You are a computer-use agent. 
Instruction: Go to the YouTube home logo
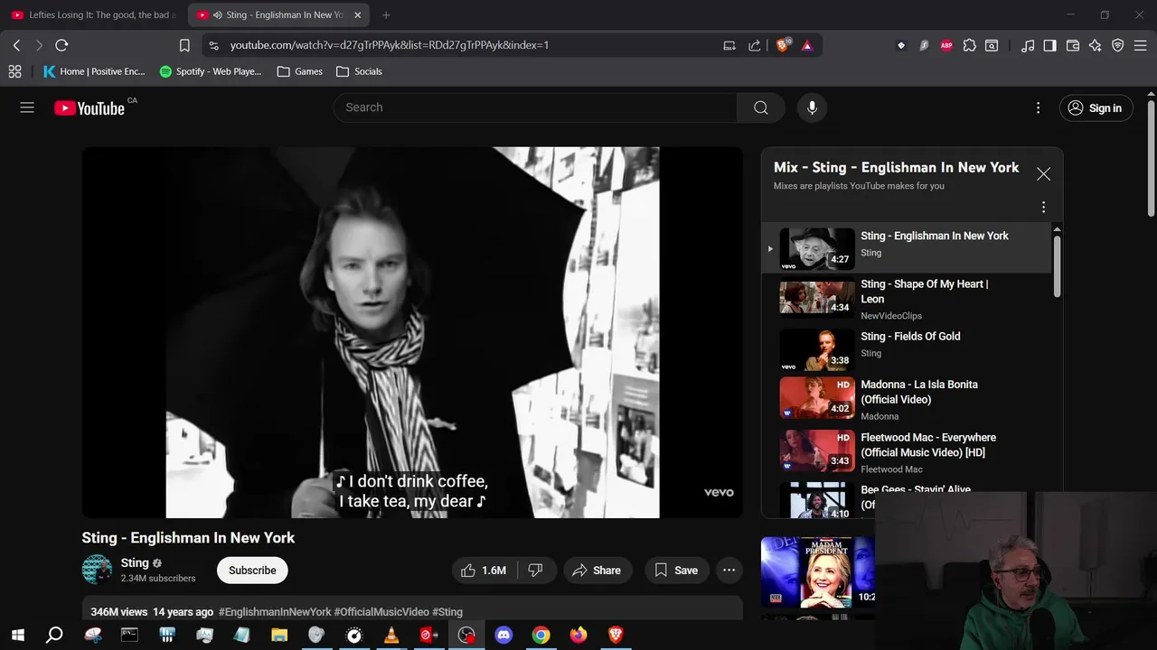89,108
